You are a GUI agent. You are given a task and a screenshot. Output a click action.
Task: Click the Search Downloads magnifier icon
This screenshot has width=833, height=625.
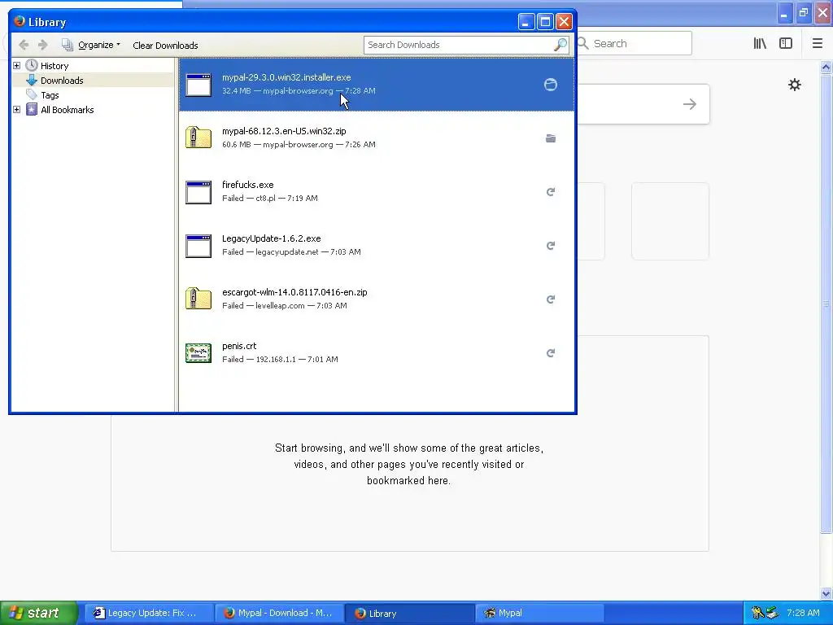click(560, 45)
